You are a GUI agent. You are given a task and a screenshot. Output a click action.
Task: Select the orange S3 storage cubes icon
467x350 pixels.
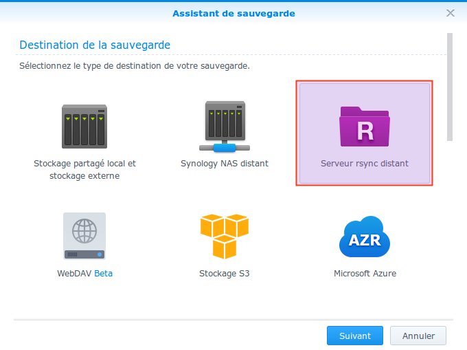pos(225,236)
